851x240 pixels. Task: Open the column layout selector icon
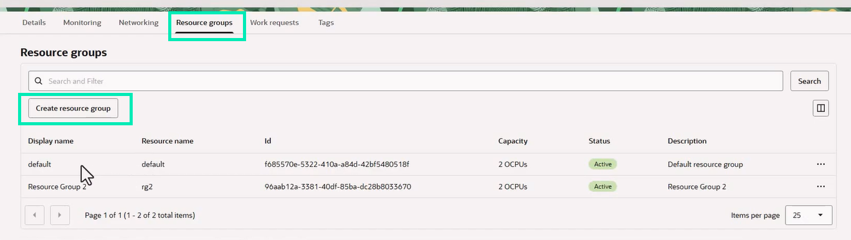coord(820,108)
